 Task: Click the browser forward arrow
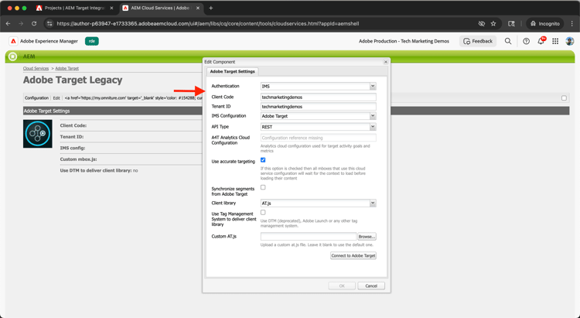point(21,23)
